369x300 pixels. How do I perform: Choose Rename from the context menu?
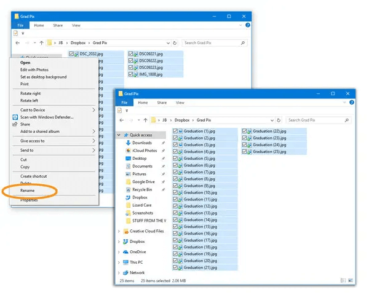coord(28,191)
